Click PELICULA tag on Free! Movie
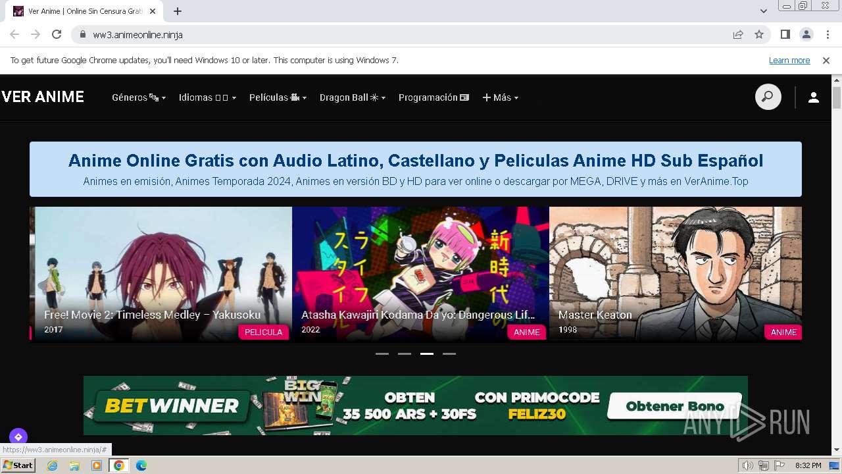Image resolution: width=842 pixels, height=474 pixels. coord(263,332)
